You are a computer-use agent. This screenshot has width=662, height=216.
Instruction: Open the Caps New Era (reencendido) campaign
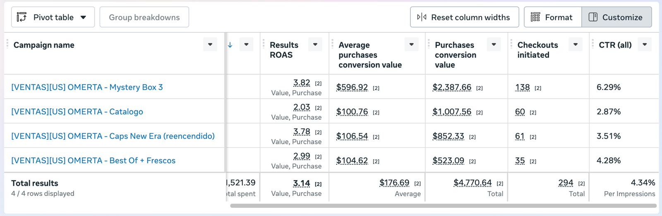coord(113,136)
